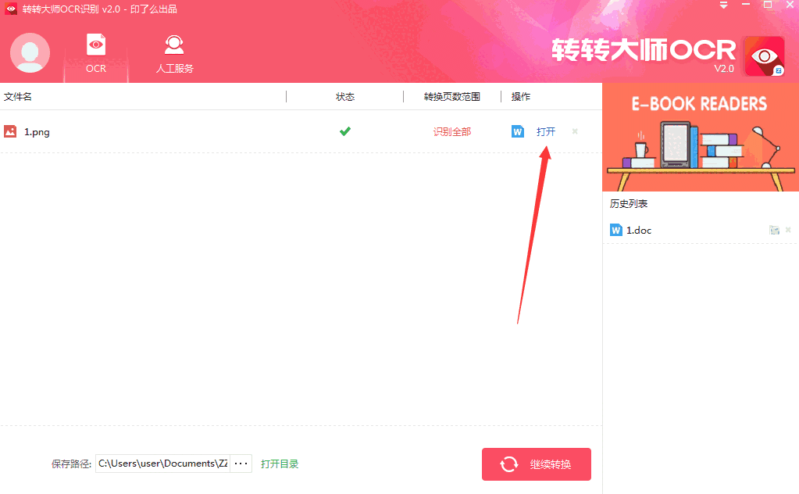
Task: Remove 1.doc using the small x
Action: coord(788,230)
